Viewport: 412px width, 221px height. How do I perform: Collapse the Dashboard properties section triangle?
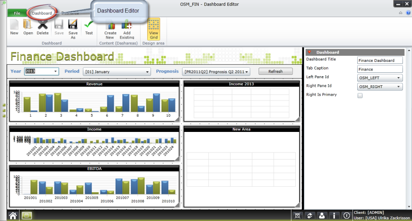tap(310, 52)
